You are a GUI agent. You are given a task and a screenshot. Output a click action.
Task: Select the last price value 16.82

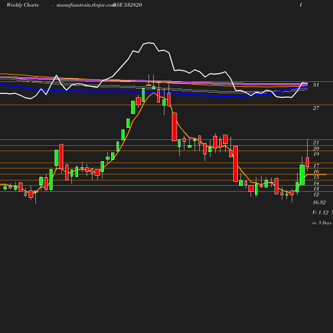coord(319,202)
